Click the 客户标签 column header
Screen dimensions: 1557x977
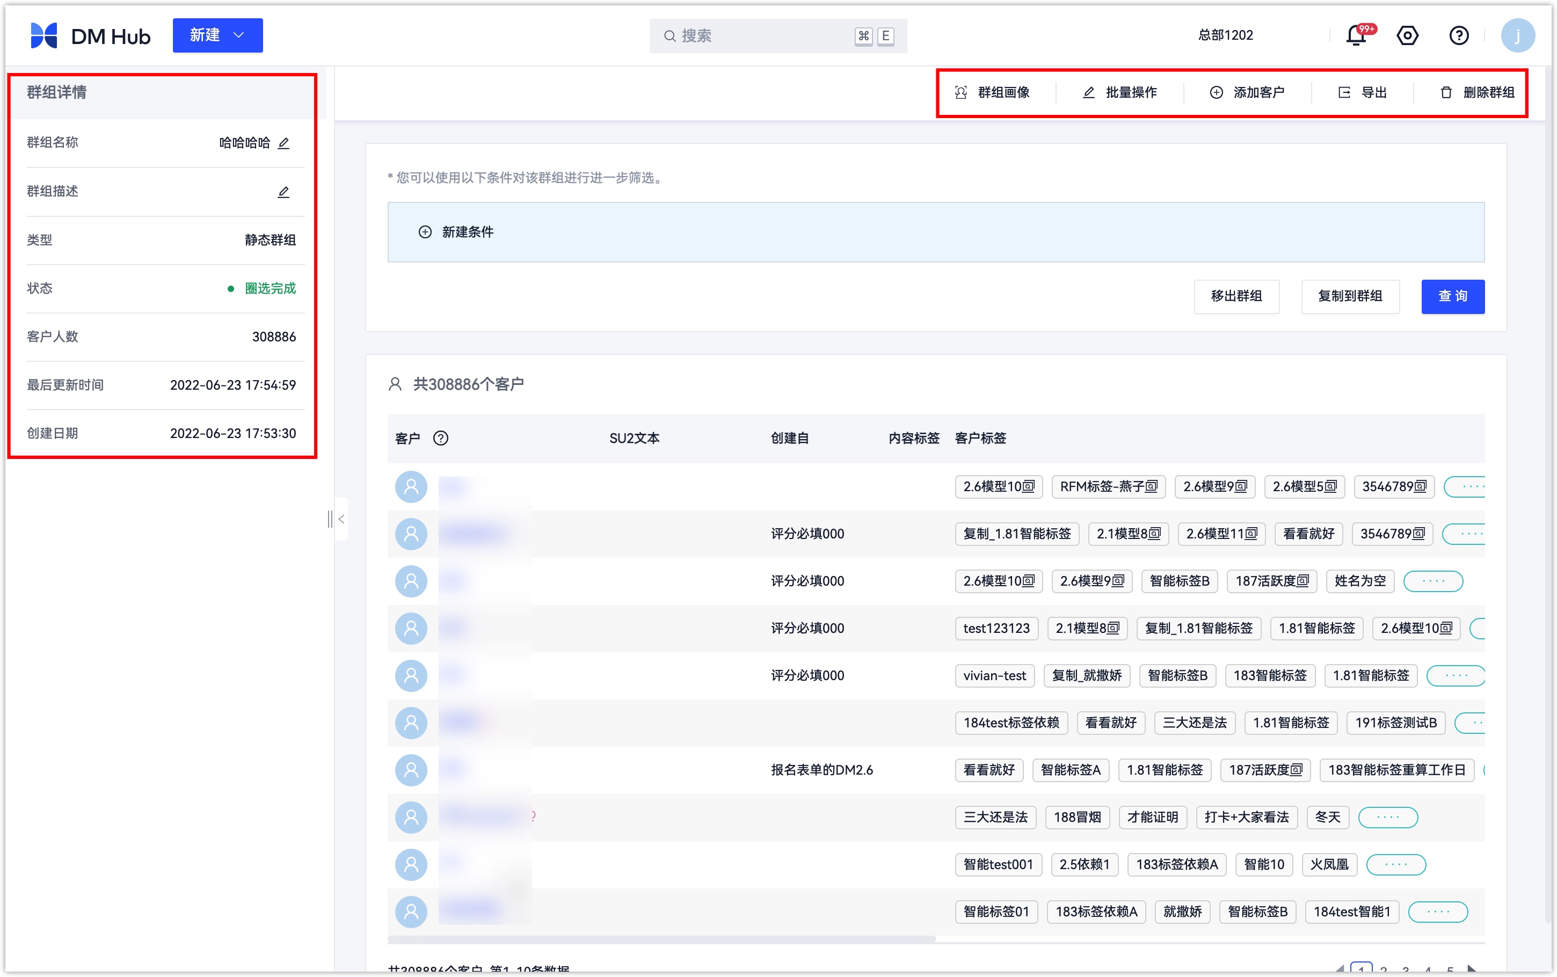(x=980, y=439)
